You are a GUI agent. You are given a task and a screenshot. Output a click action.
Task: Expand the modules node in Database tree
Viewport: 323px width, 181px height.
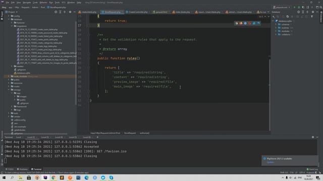tap(276, 31)
